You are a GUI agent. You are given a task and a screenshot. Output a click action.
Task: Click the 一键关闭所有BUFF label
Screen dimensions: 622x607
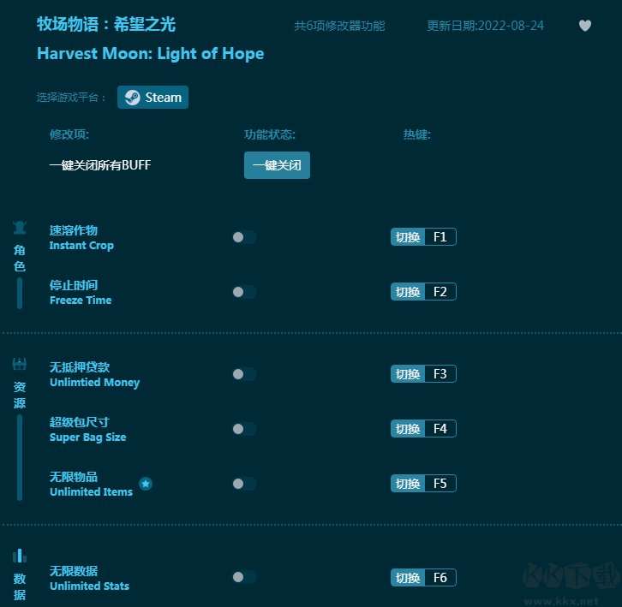[100, 165]
